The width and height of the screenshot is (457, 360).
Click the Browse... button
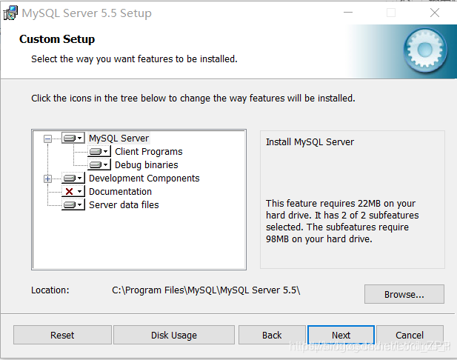pos(404,294)
